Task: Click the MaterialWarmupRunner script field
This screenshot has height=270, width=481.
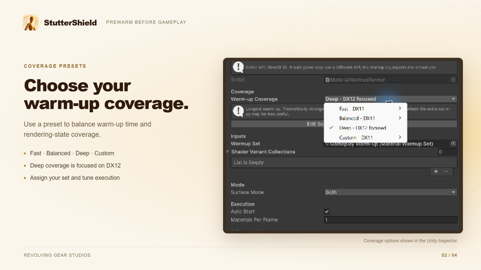Action: click(390, 80)
